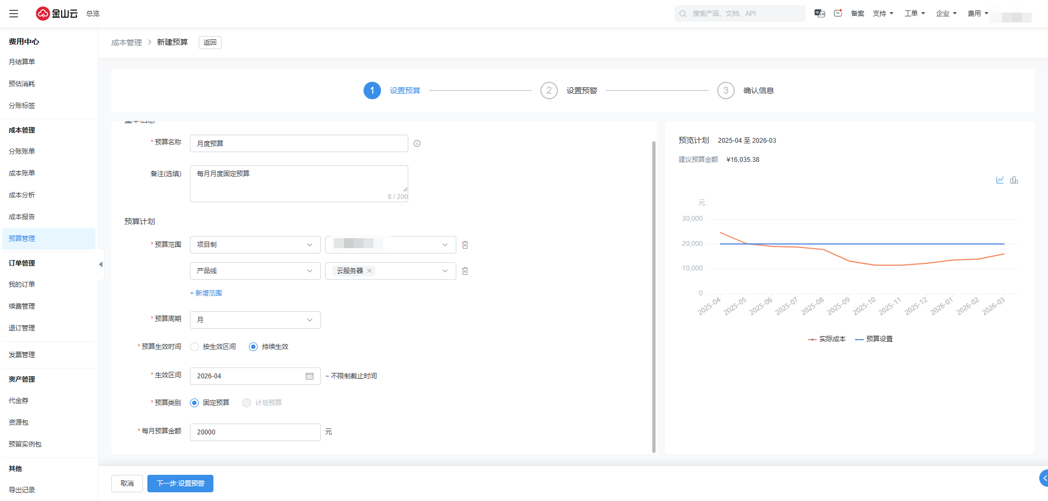Image resolution: width=1048 pixels, height=501 pixels.
Task: Open the 产品线 scope type dropdown
Action: coord(255,271)
